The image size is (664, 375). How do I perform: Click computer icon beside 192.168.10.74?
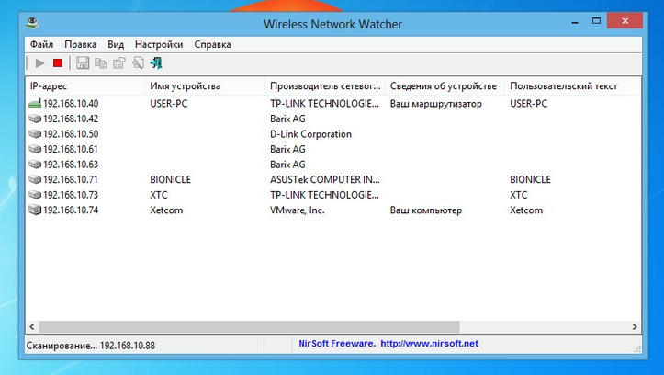point(35,210)
